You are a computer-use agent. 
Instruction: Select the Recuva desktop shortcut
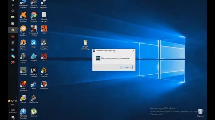coord(23,99)
